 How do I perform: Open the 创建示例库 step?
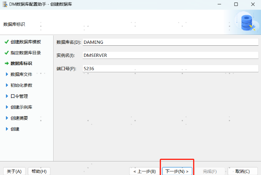pos(21,107)
